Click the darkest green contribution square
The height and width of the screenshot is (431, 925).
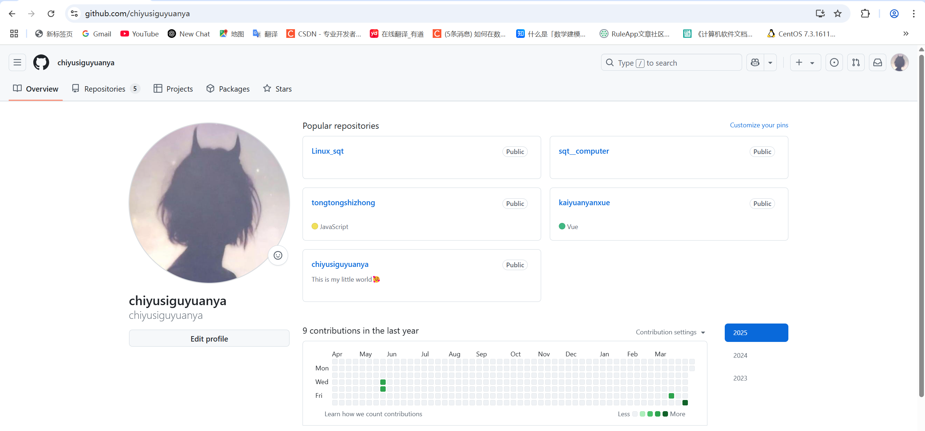point(685,403)
